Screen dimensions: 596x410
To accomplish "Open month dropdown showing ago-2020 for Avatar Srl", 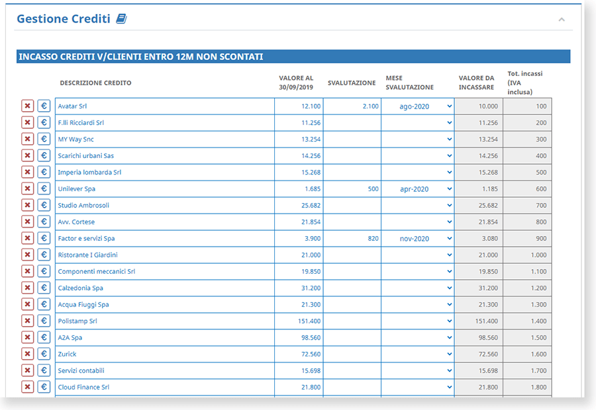I will point(418,106).
